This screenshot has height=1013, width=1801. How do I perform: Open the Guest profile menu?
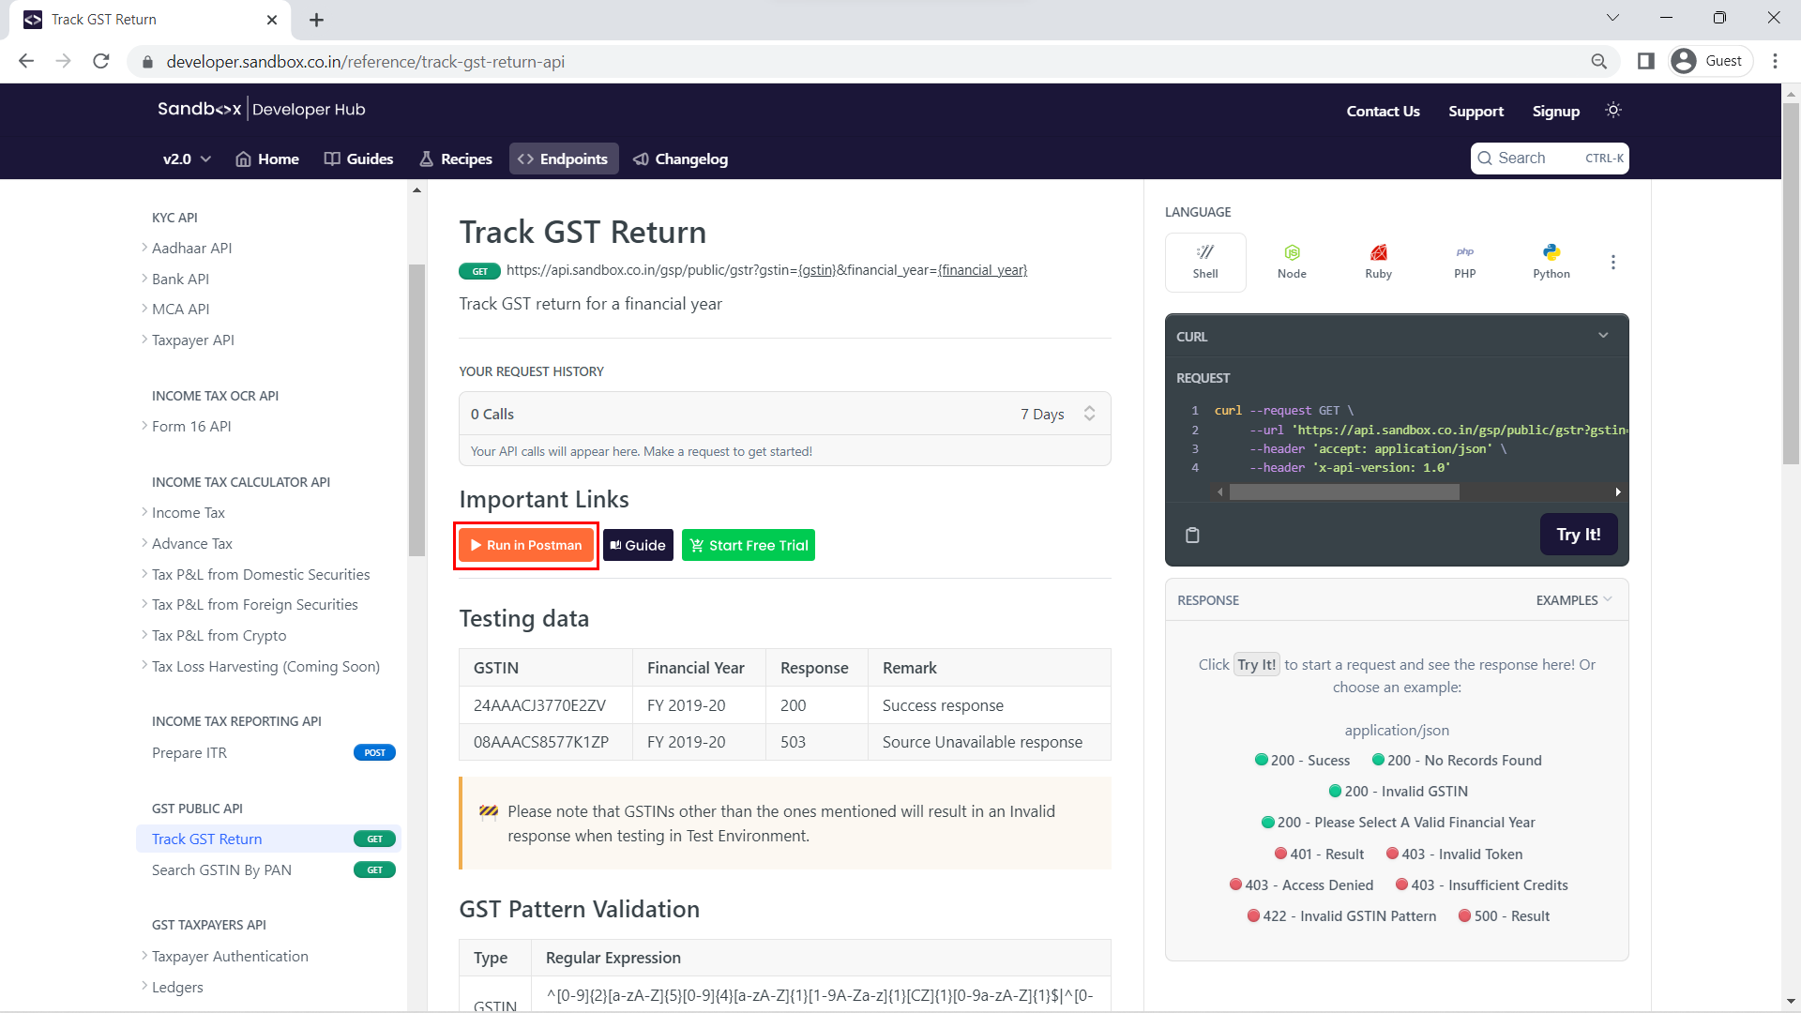(1711, 61)
